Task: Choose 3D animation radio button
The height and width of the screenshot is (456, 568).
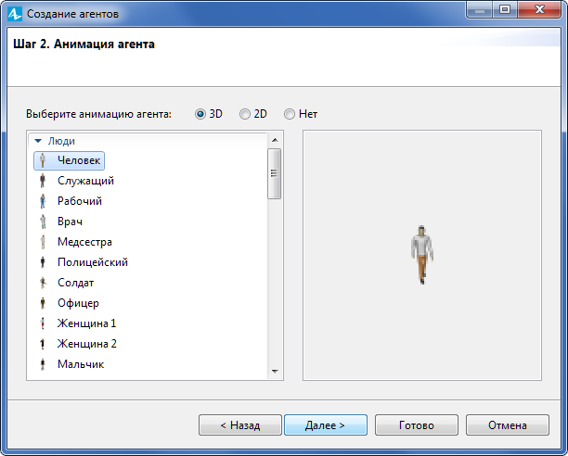Action: [x=200, y=114]
